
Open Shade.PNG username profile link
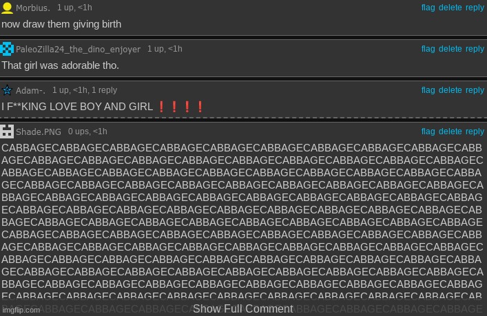pos(39,131)
